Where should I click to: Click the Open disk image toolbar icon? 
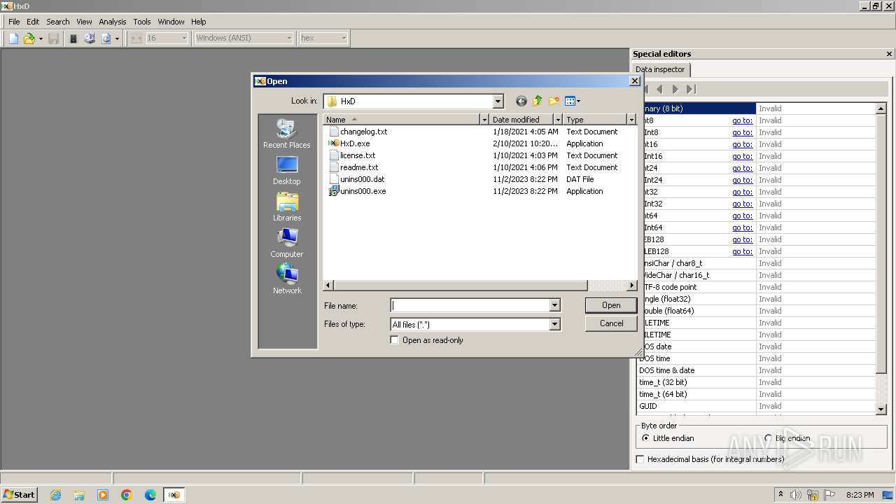click(x=106, y=38)
